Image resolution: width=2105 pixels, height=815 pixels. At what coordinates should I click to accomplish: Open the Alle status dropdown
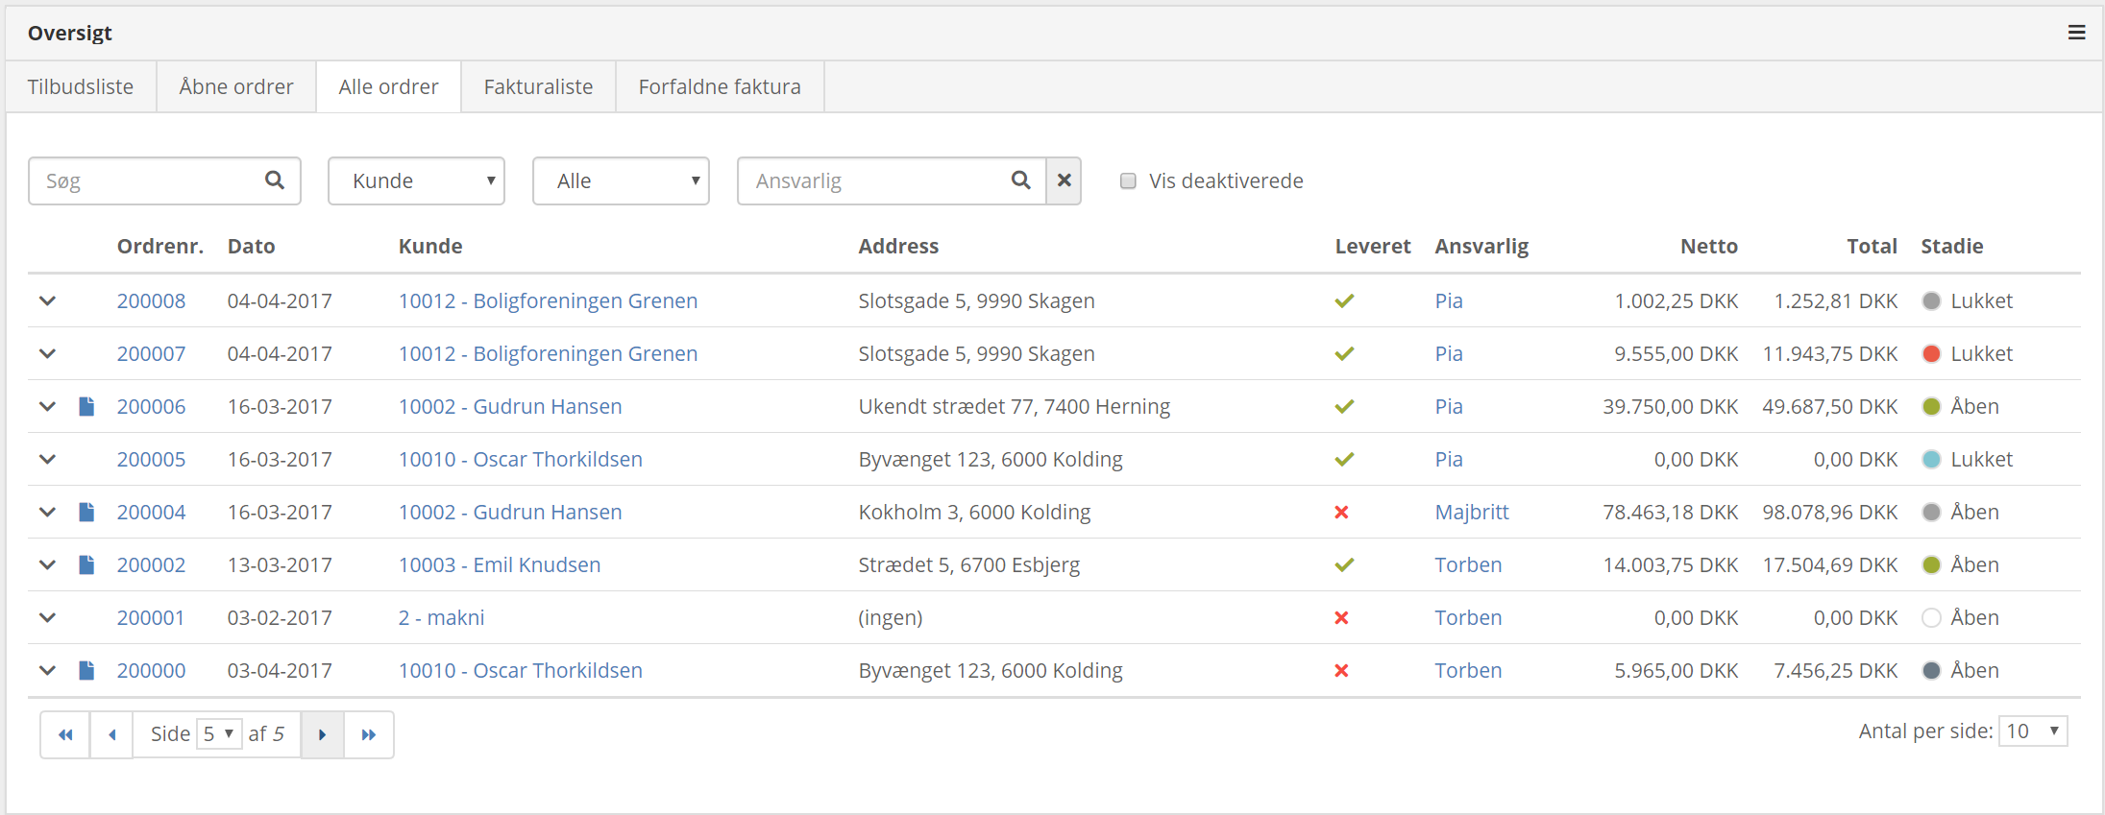[621, 180]
